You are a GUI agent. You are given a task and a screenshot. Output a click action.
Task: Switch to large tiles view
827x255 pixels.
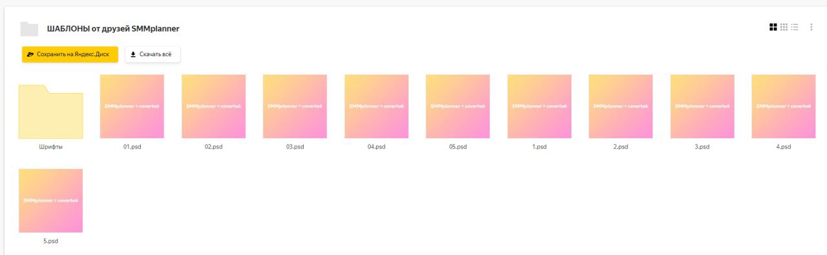pos(773,27)
